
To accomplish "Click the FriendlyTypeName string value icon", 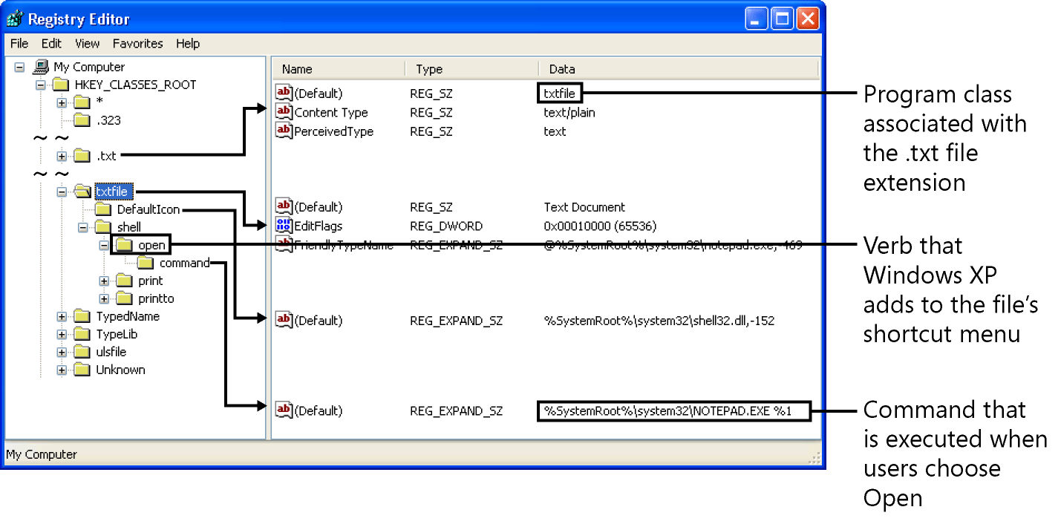I will coord(284,244).
